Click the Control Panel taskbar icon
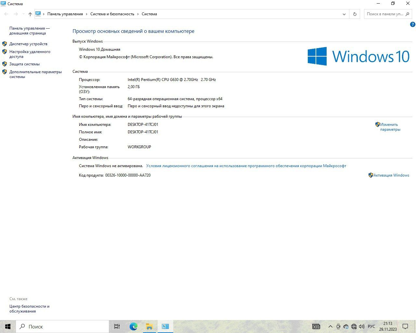Screen dimensions: 416x333 [x=165, y=326]
